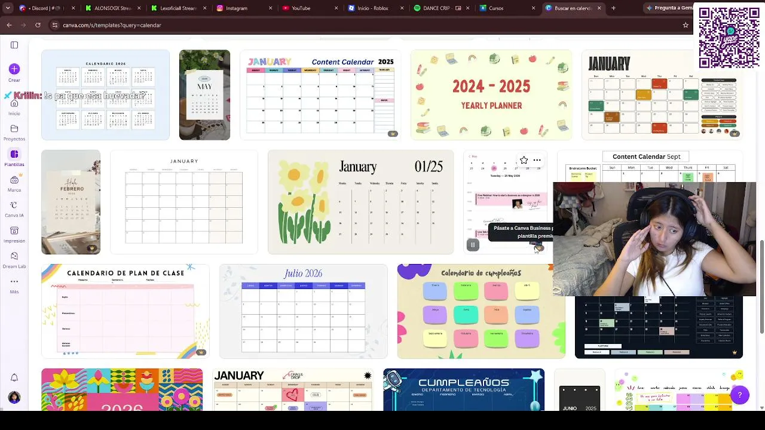Image resolution: width=765 pixels, height=430 pixels.
Task: Open the dark black content calendar template
Action: click(659, 327)
